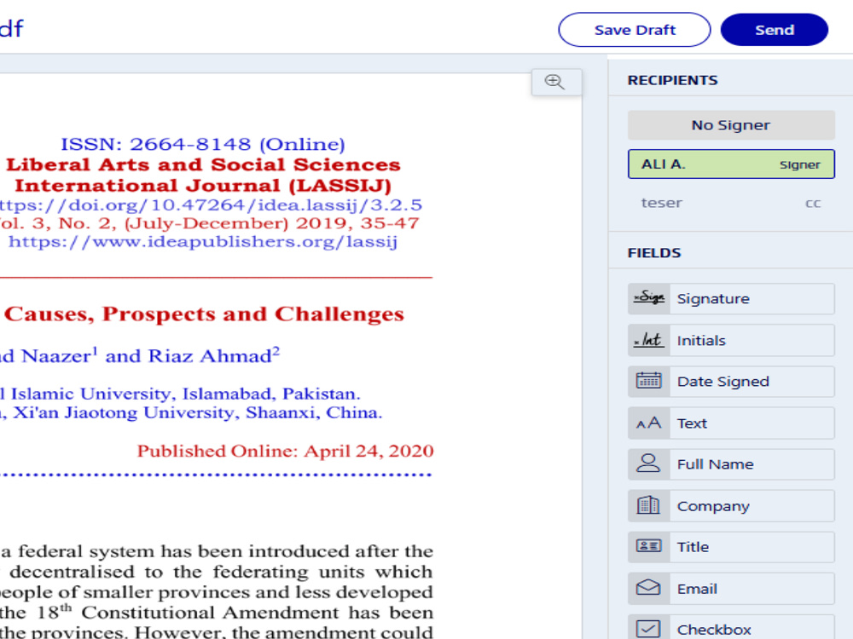Image resolution: width=853 pixels, height=639 pixels.
Task: Click the Title ID card icon
Action: (648, 545)
